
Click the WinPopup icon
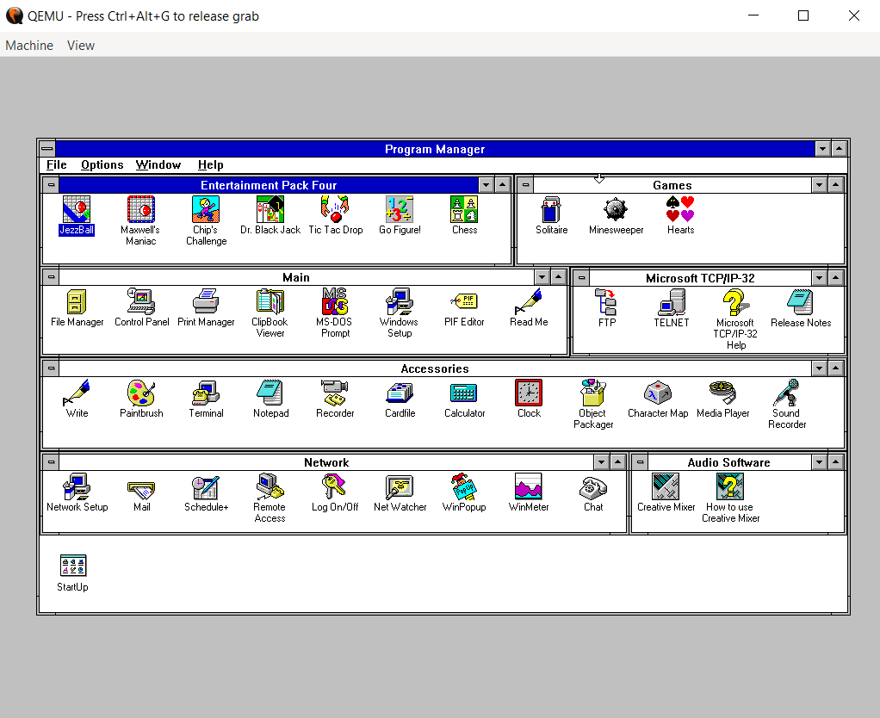point(464,486)
